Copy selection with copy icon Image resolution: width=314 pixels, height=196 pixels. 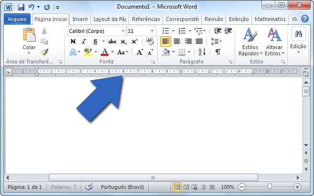coord(44,41)
